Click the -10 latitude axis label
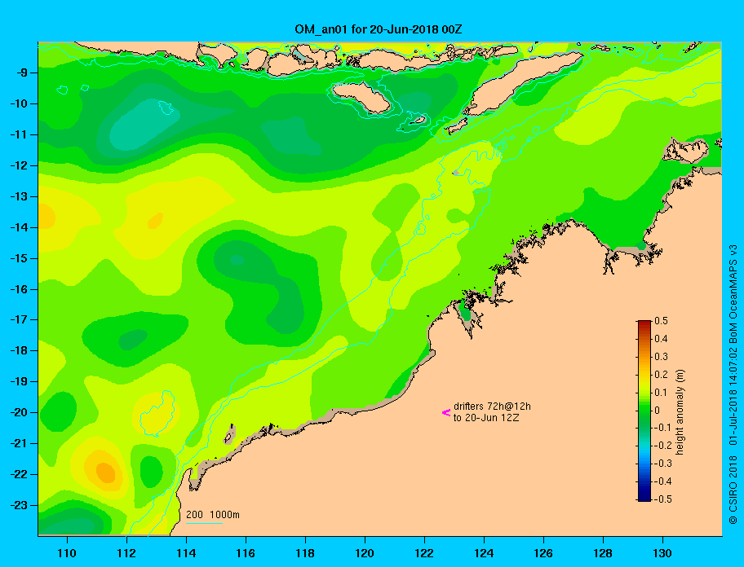This screenshot has width=744, height=567. (x=19, y=103)
